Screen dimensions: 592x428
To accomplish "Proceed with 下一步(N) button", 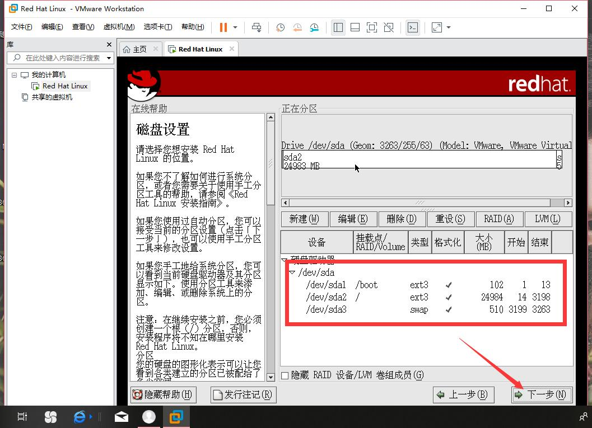I will tap(542, 395).
